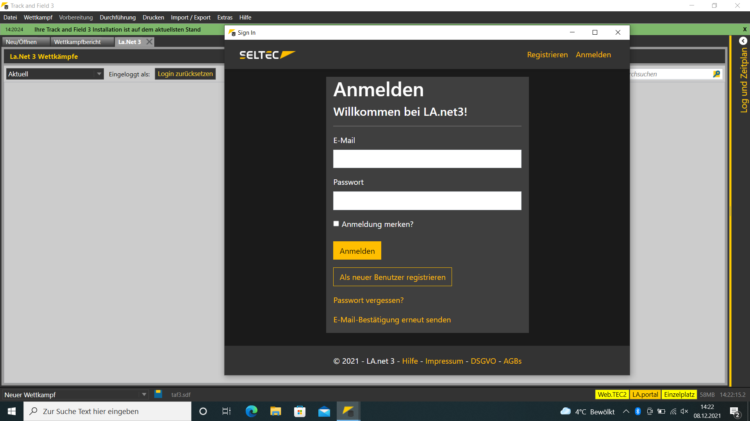Click the Web.TEC2 status indicator
750x421 pixels.
[x=612, y=394]
